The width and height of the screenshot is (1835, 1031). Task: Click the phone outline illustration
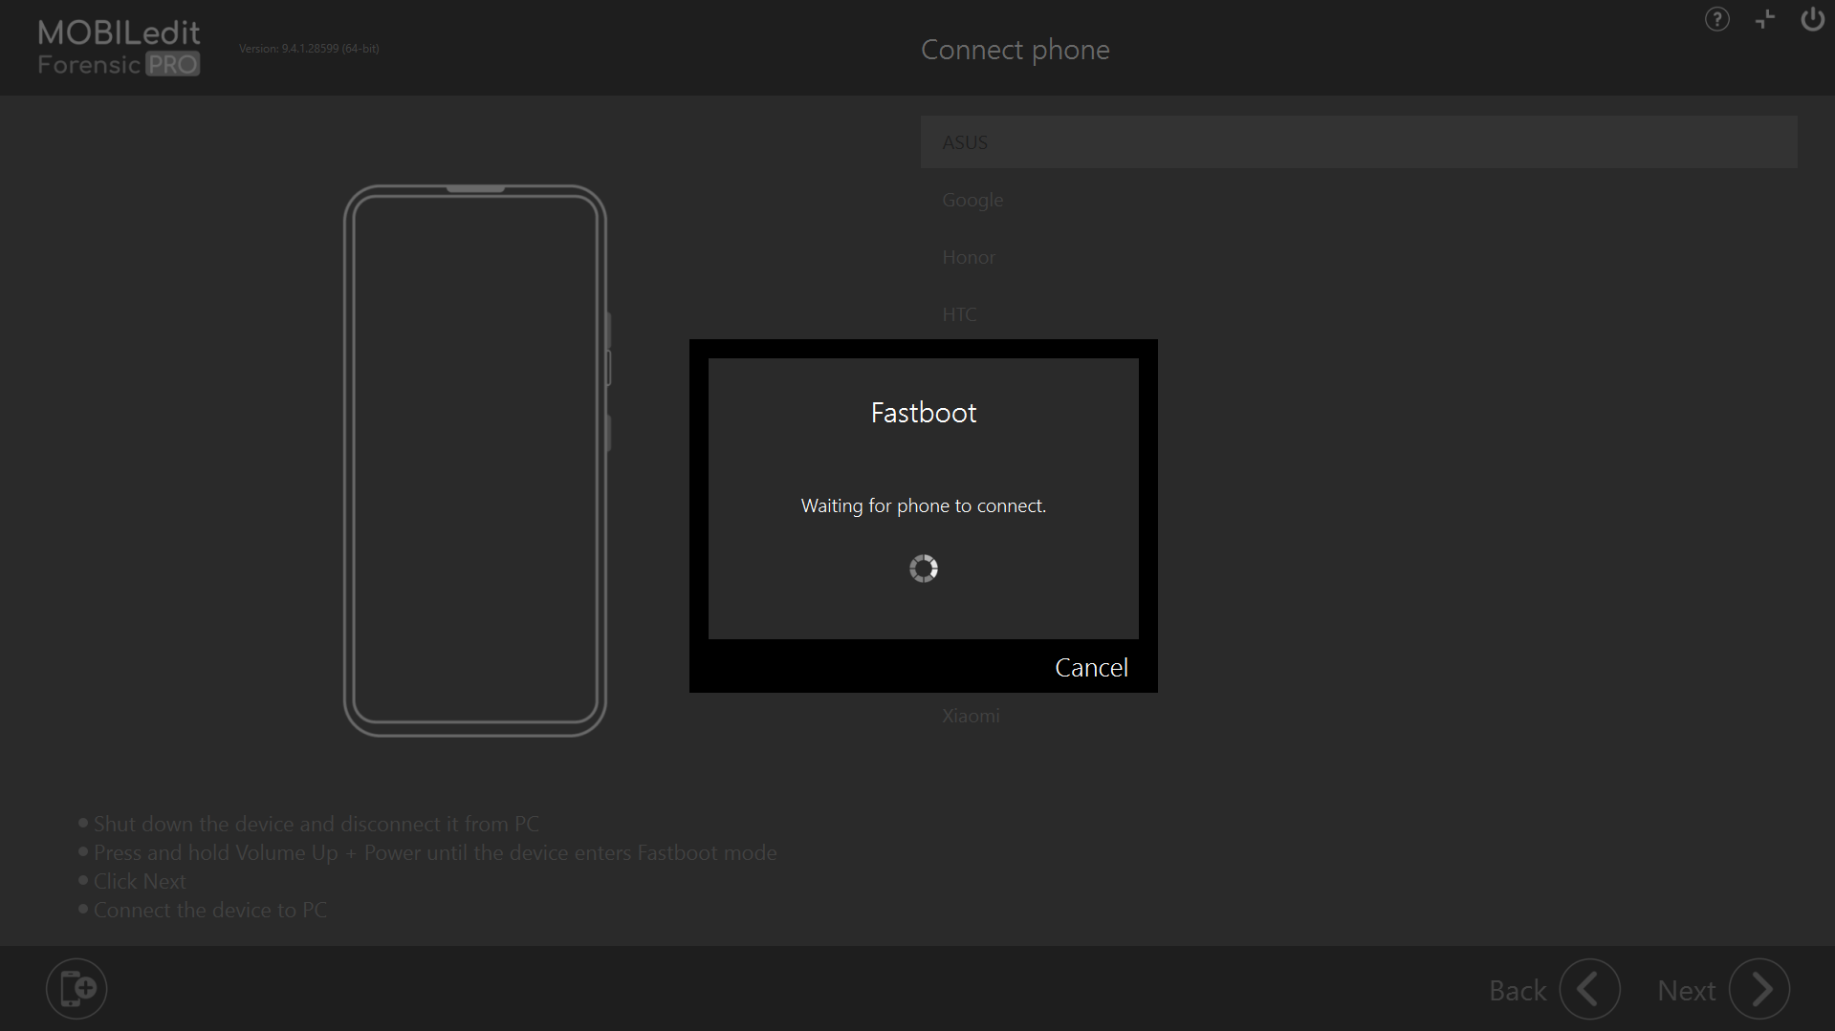(475, 461)
